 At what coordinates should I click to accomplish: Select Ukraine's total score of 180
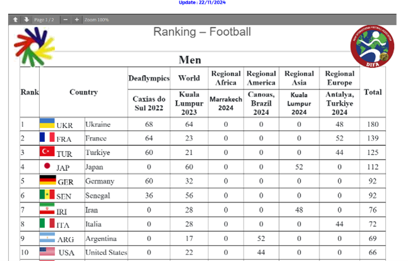[x=373, y=124]
